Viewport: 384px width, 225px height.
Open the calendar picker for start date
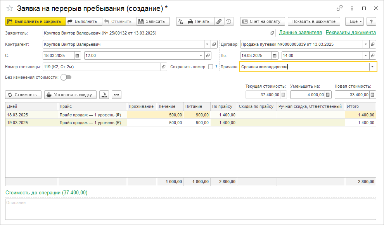coord(77,55)
